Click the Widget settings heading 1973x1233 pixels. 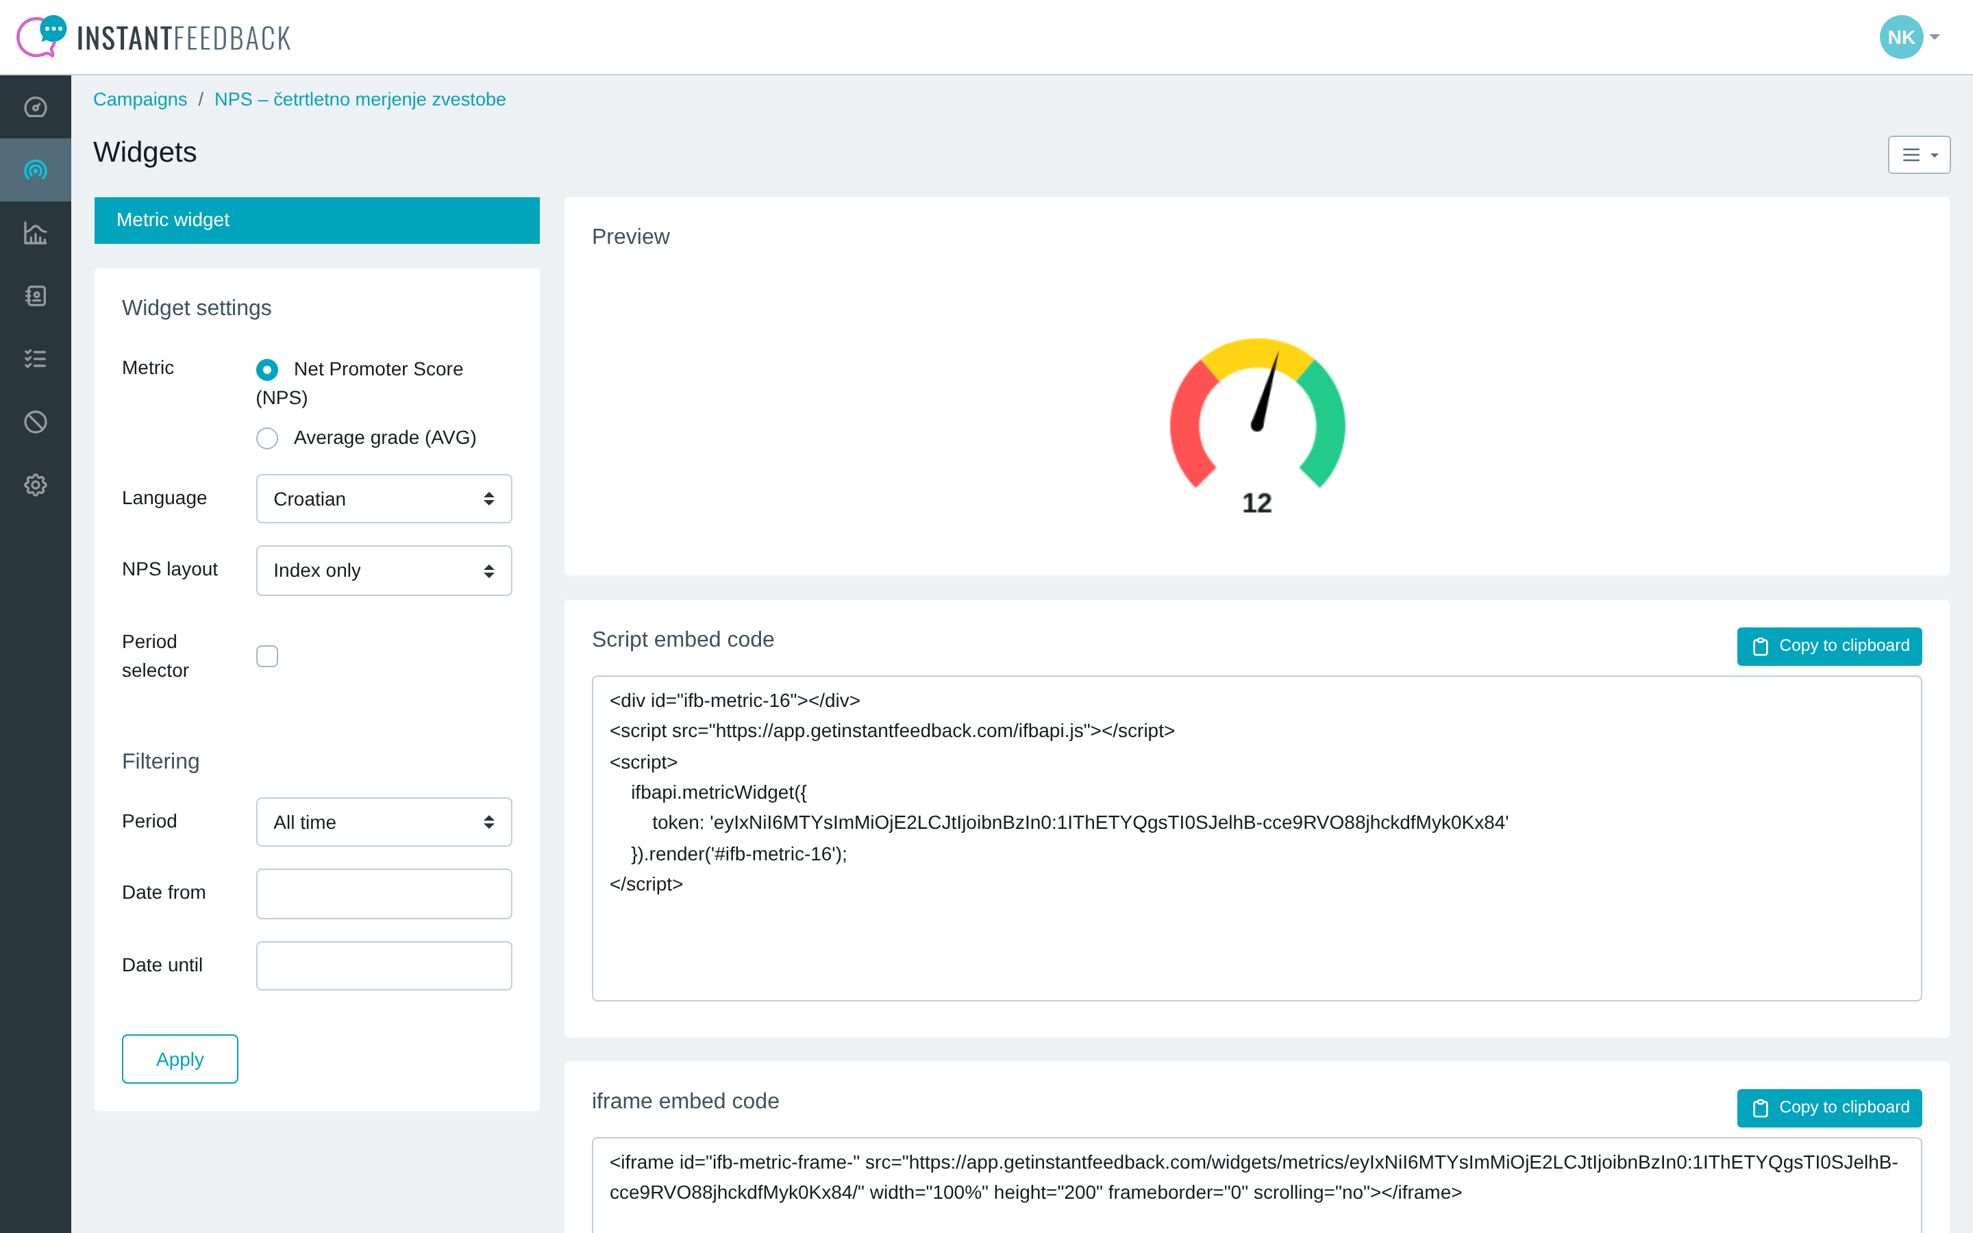(197, 308)
